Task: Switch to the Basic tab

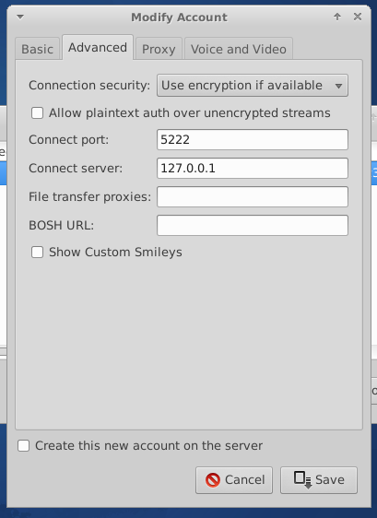Action: (x=38, y=49)
